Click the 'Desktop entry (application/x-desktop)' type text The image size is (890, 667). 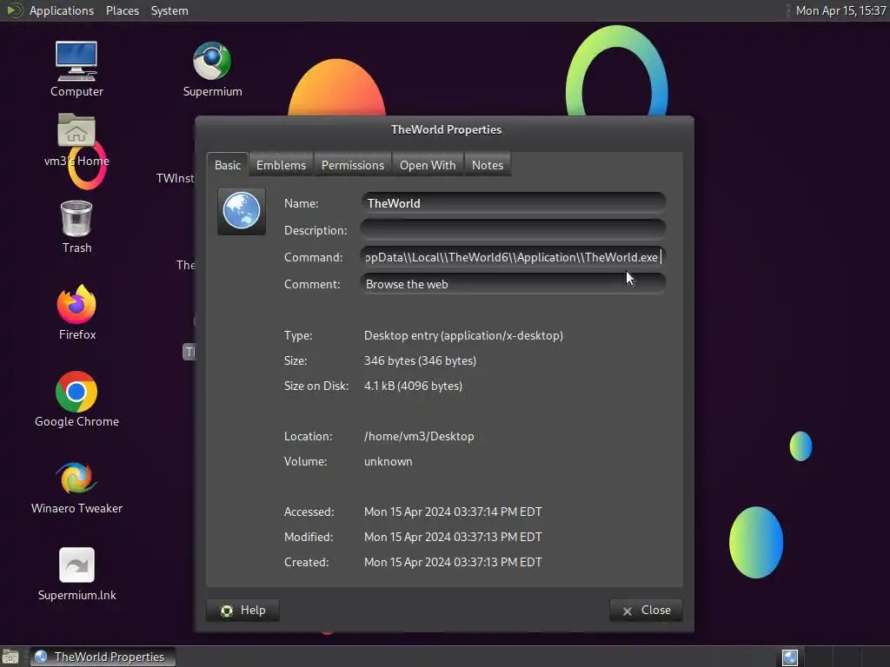(x=463, y=336)
